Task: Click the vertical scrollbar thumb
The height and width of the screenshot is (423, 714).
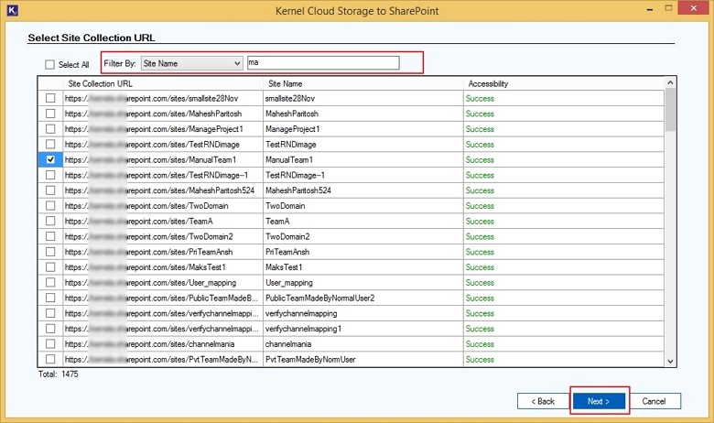Action: click(x=670, y=110)
